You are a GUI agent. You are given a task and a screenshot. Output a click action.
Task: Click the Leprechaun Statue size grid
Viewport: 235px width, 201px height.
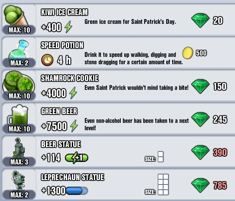coord(163,185)
